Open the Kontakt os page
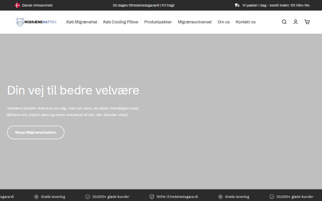Image resolution: width=322 pixels, height=201 pixels. point(246,22)
